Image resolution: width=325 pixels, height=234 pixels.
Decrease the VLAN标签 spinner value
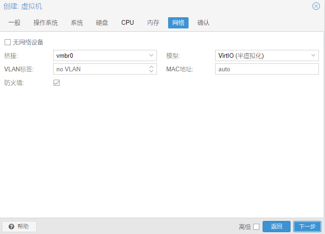coord(151,71)
